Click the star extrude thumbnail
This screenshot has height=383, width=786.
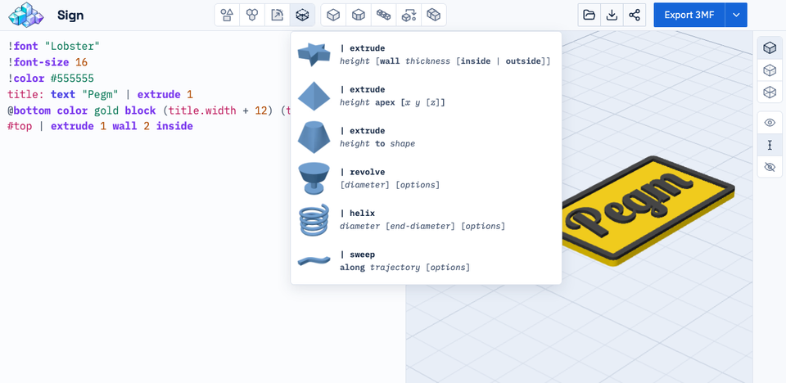click(314, 54)
